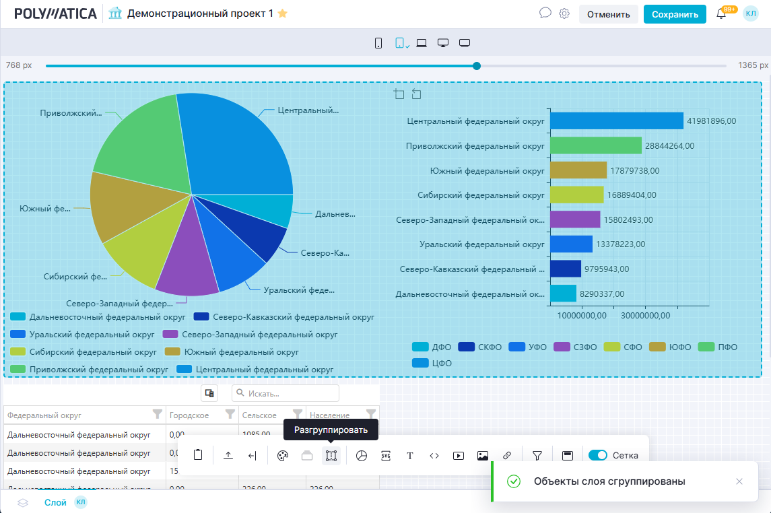The image size is (771, 513).
Task: Click the link insert icon in toolbar
Action: (x=507, y=456)
